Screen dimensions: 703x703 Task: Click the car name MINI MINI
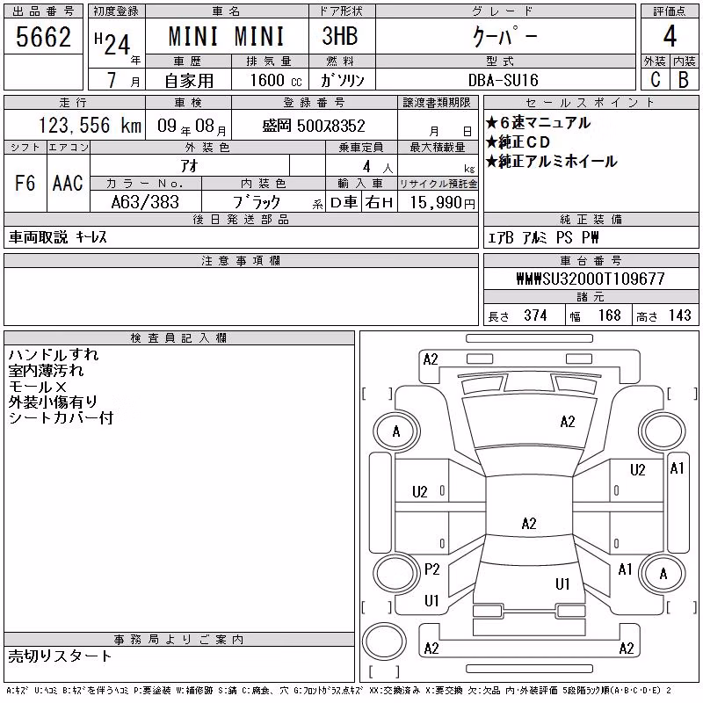[x=227, y=36]
